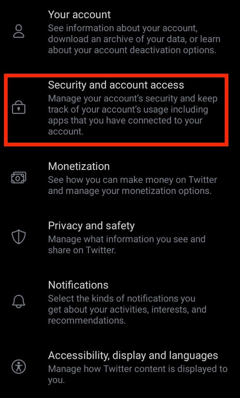Click the red highlight box border

coord(116,75)
